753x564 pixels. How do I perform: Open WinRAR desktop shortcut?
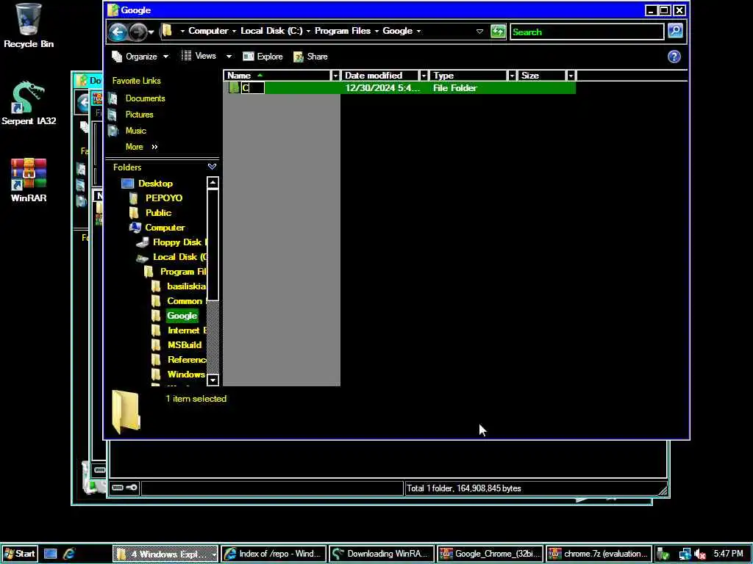tap(29, 180)
